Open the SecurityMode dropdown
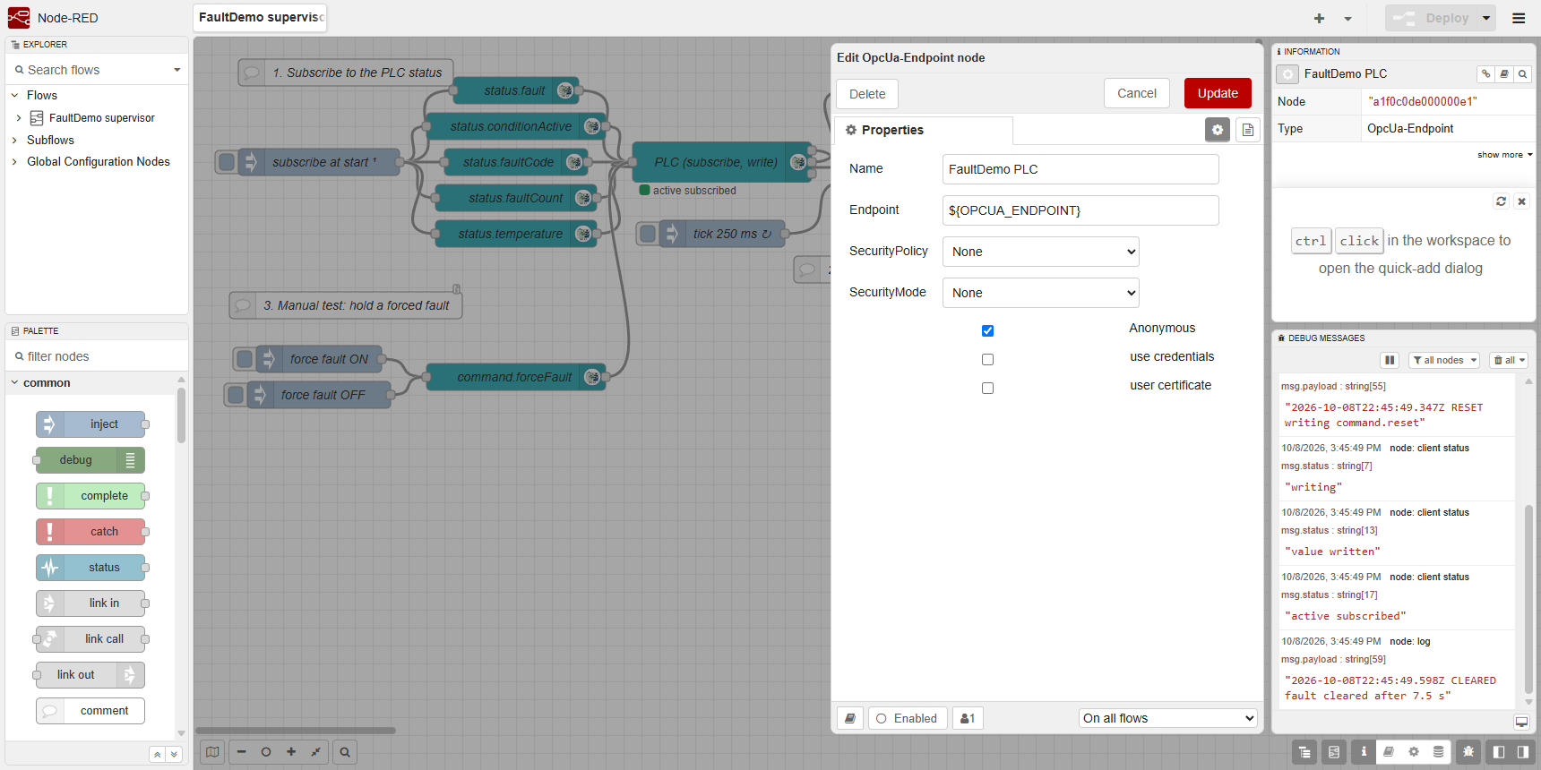Image resolution: width=1541 pixels, height=770 pixels. pos(1040,293)
